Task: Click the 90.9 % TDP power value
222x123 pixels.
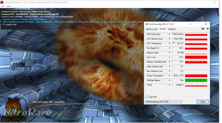Action: (x=178, y=76)
